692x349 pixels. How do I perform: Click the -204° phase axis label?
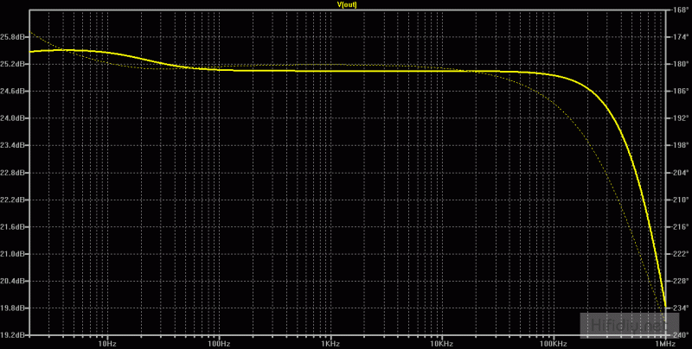pyautogui.click(x=678, y=173)
